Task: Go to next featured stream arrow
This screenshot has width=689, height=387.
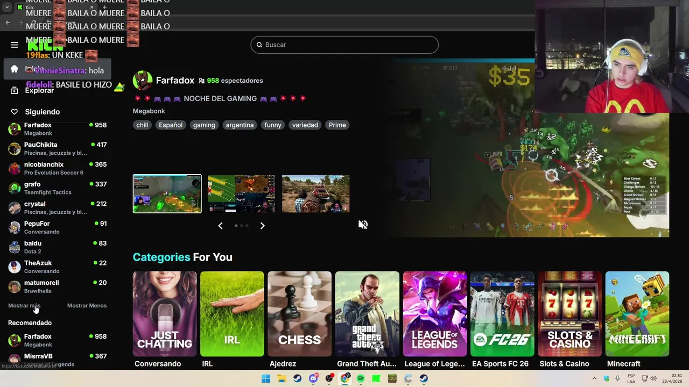Action: pyautogui.click(x=262, y=226)
